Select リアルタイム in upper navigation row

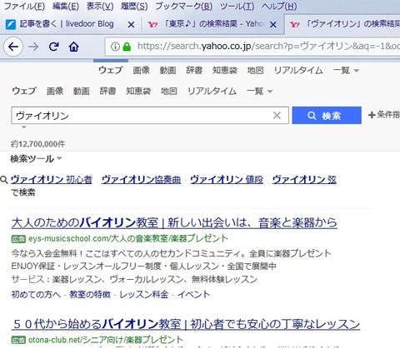point(298,71)
